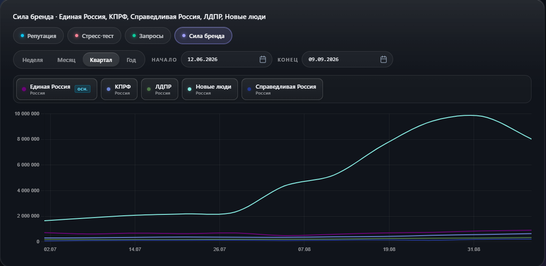Click the Новые люди cyan legend dot
Image resolution: width=546 pixels, height=266 pixels.
point(189,89)
